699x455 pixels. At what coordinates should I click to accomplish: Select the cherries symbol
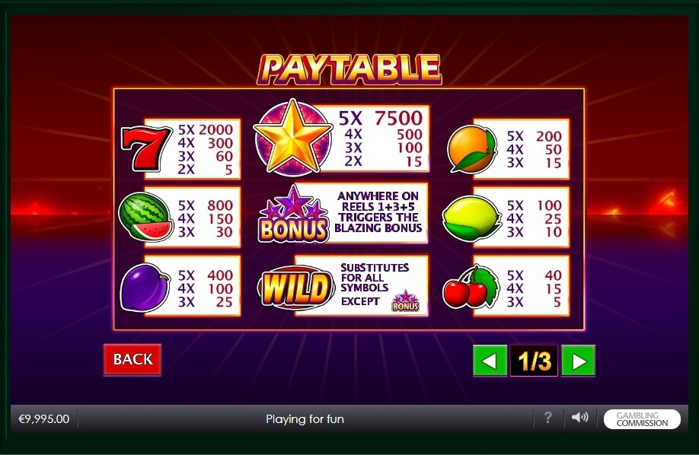point(471,288)
